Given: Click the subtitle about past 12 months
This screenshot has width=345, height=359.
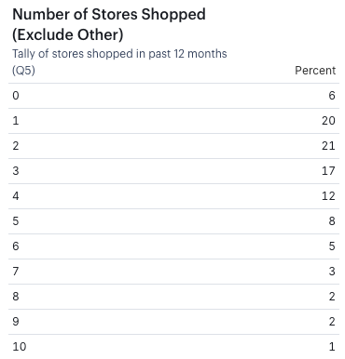Looking at the screenshot, I should click(x=119, y=54).
